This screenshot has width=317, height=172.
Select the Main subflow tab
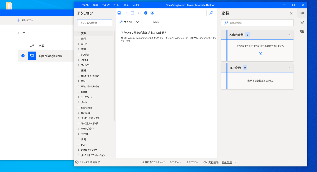point(156,22)
